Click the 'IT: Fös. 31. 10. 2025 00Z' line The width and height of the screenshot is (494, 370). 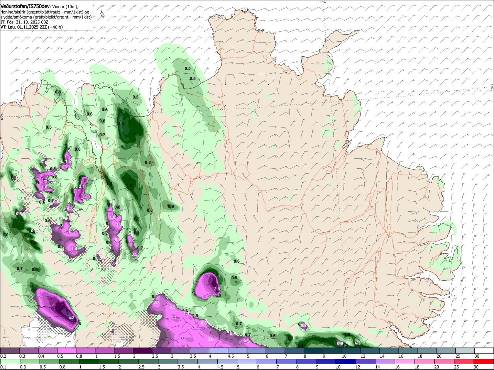24,22
